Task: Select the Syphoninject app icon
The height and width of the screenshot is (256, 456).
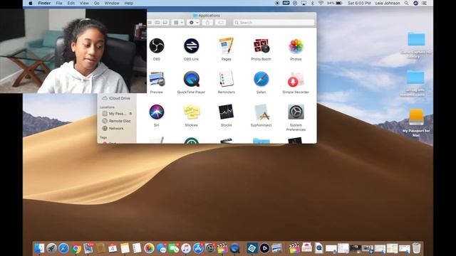Action: point(261,112)
